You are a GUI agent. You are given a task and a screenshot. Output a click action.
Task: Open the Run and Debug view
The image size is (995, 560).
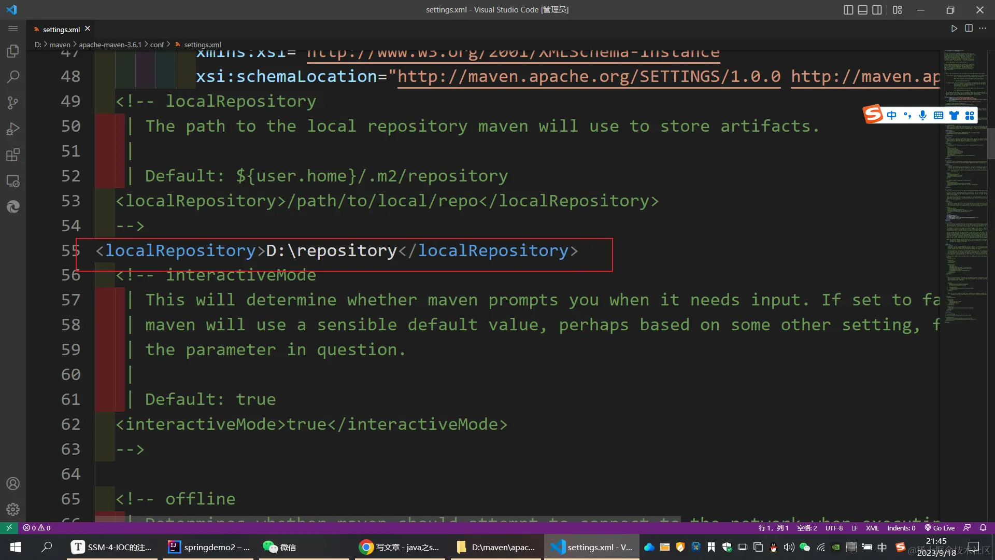tap(13, 129)
